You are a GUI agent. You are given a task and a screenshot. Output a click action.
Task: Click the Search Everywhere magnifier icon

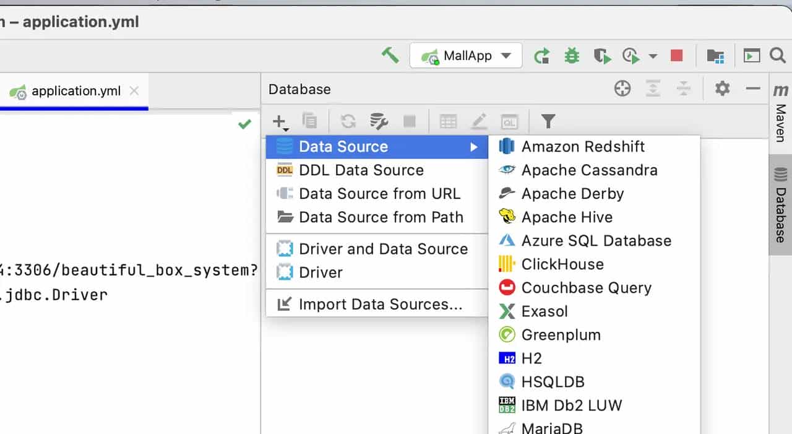click(777, 56)
